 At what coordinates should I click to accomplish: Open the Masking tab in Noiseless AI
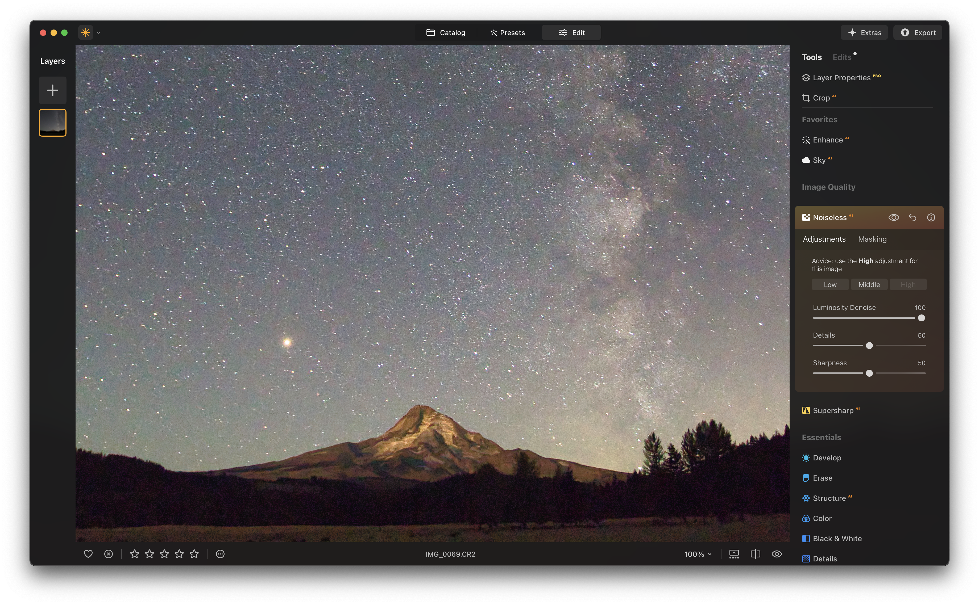point(872,239)
